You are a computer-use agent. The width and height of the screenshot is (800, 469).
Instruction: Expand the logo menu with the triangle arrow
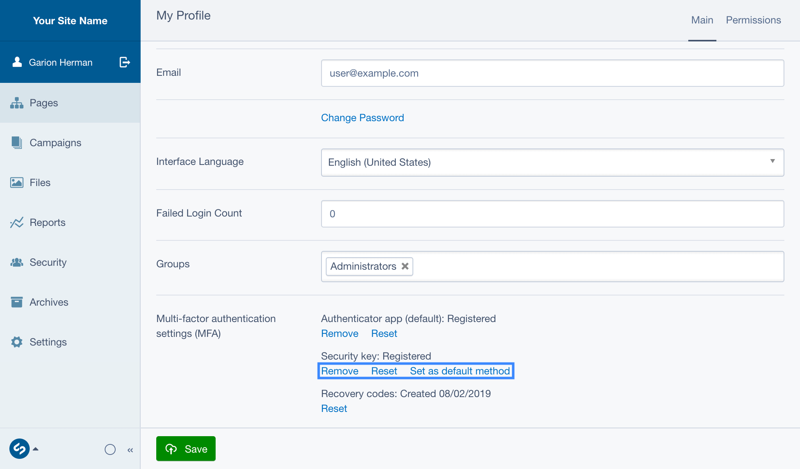[36, 449]
